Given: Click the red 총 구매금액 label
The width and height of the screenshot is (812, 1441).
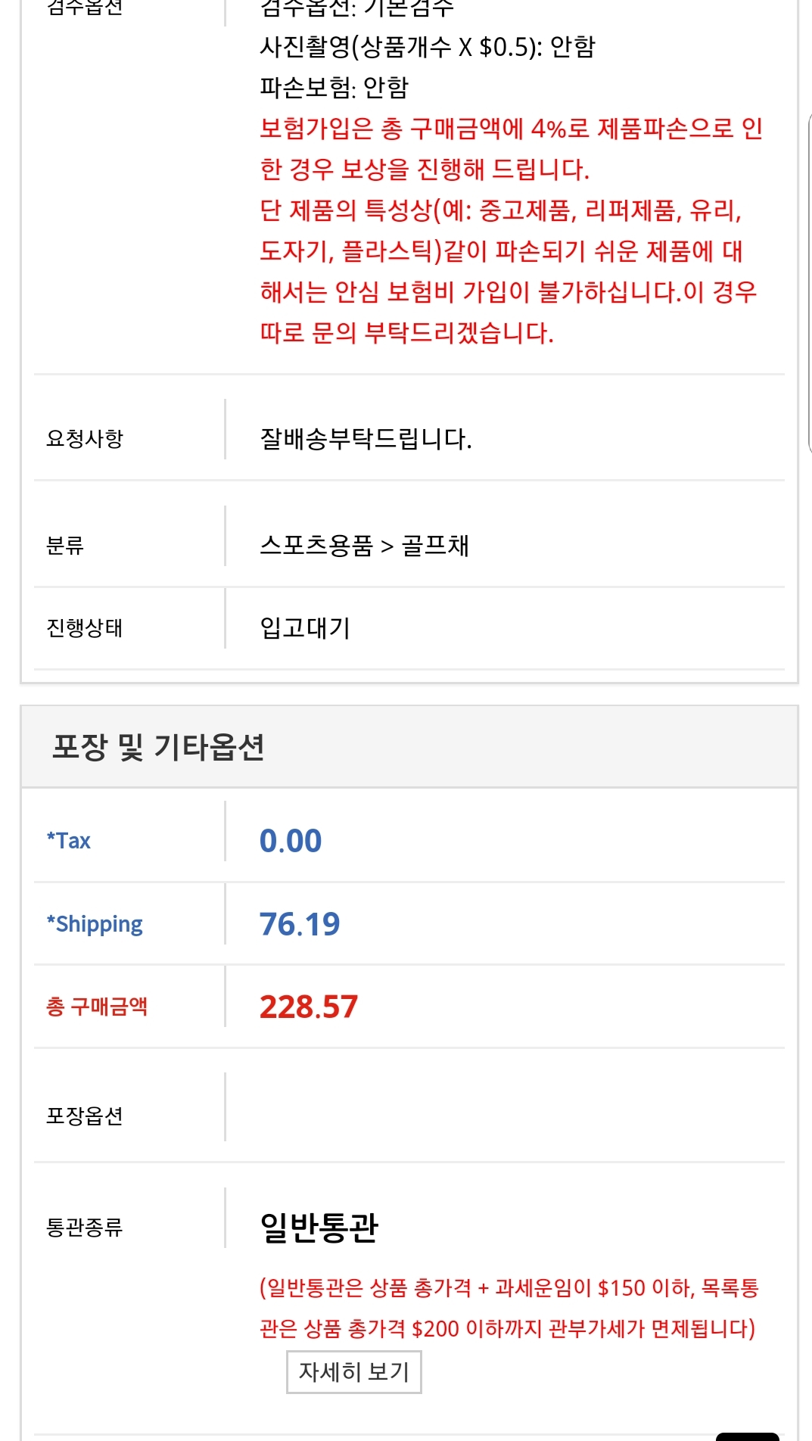Looking at the screenshot, I should [x=97, y=1007].
